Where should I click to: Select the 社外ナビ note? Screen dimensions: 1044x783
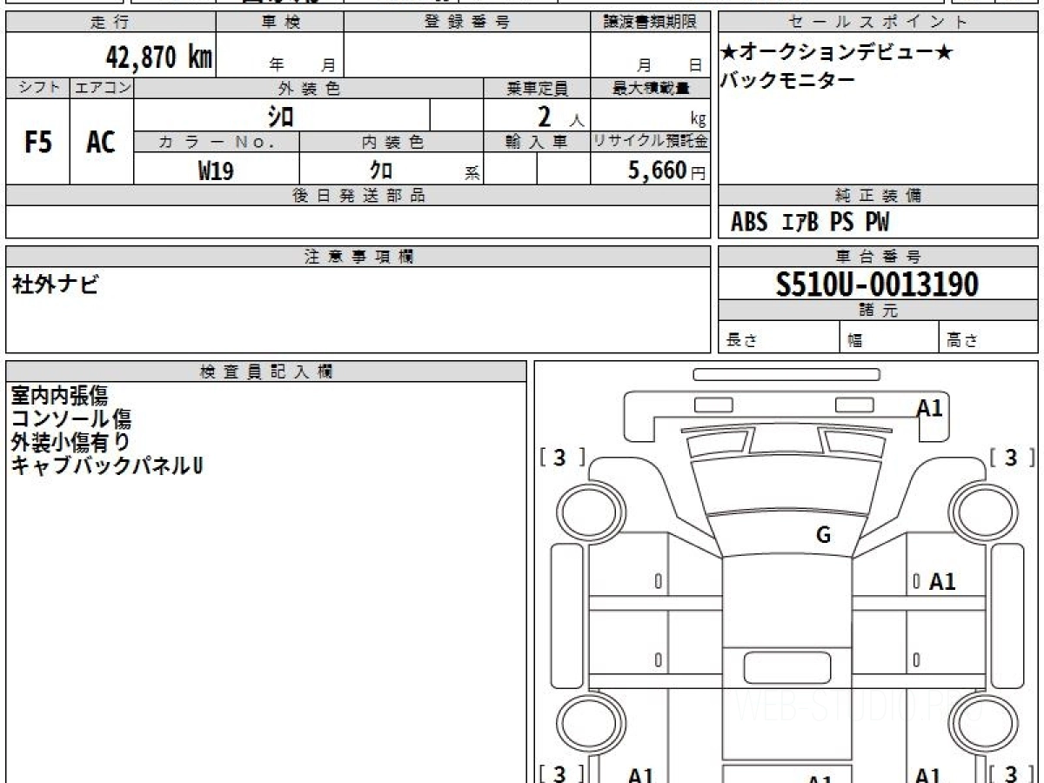pos(55,284)
